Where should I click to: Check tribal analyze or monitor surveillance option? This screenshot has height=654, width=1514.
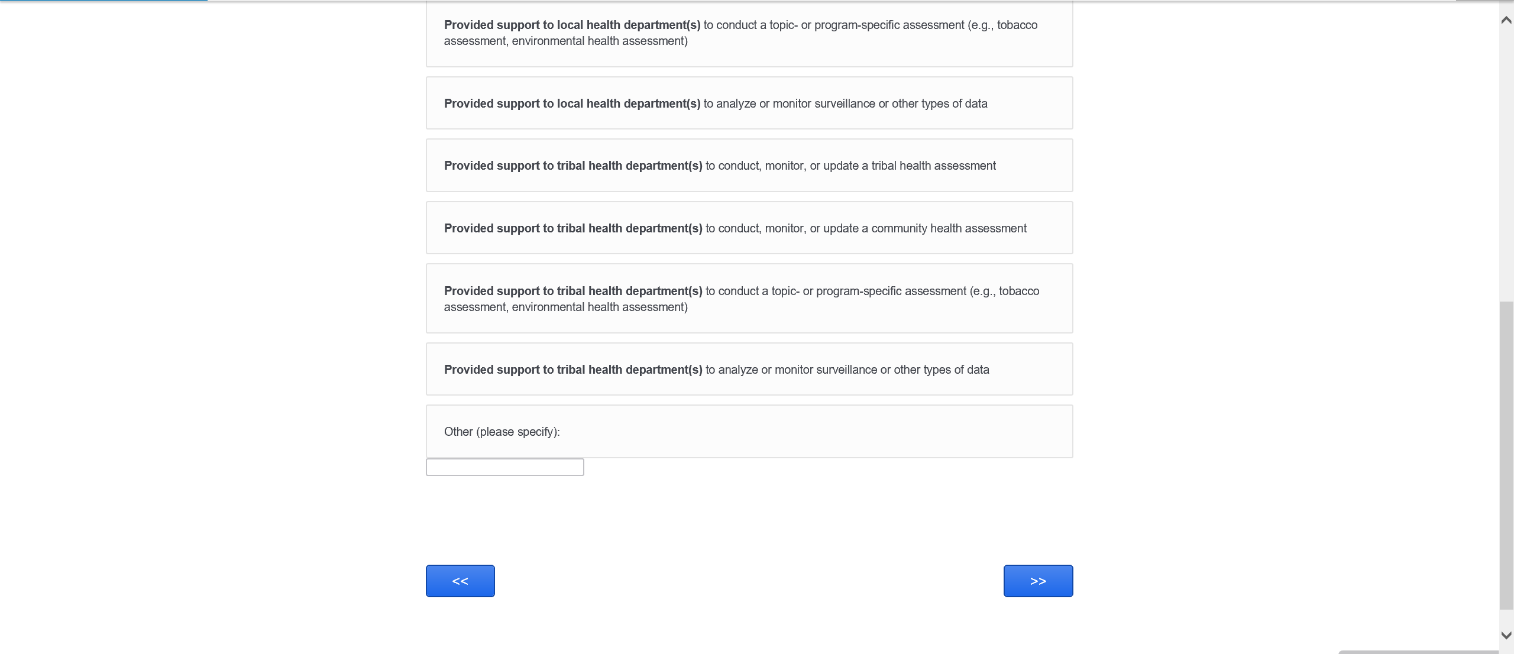[749, 370]
